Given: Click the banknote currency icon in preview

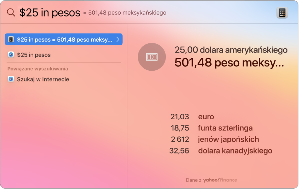Looking at the screenshot, I should click(x=152, y=57).
